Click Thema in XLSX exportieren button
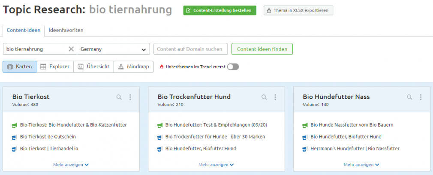This screenshot has width=433, height=175. 298,10
